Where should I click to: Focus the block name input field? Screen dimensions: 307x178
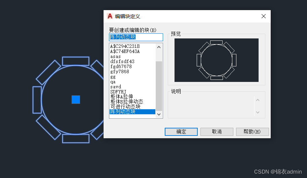136,37
